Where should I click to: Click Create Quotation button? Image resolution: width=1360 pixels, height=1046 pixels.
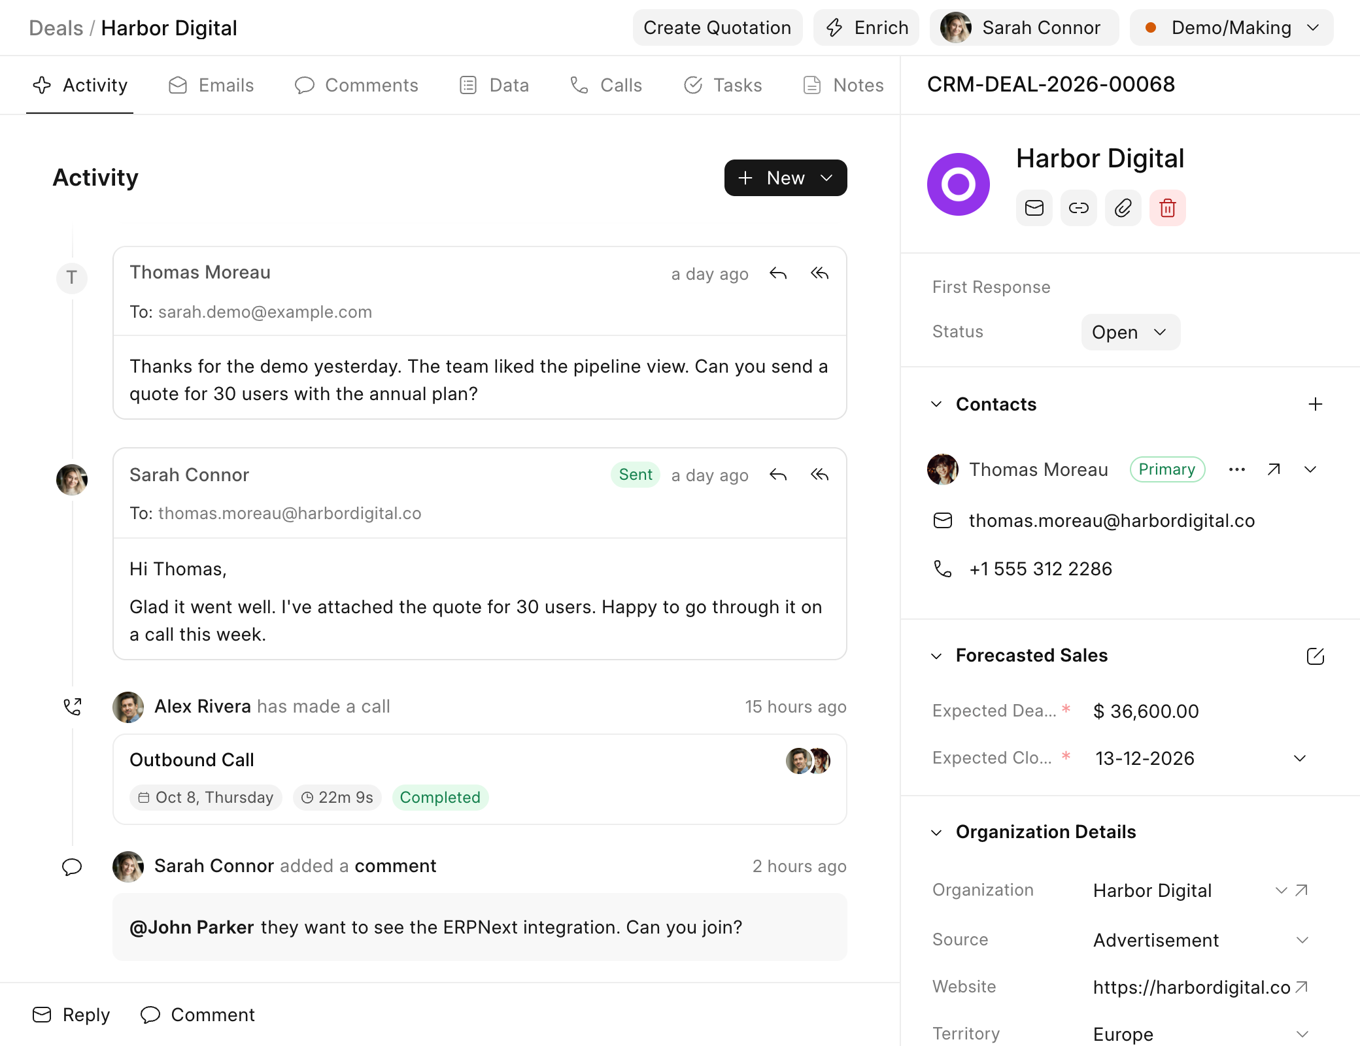(717, 27)
